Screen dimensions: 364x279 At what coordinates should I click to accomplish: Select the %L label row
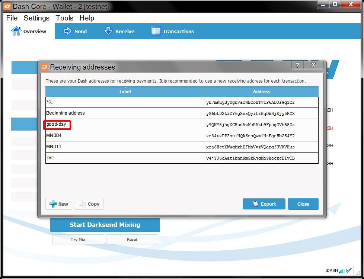[x=125, y=102]
